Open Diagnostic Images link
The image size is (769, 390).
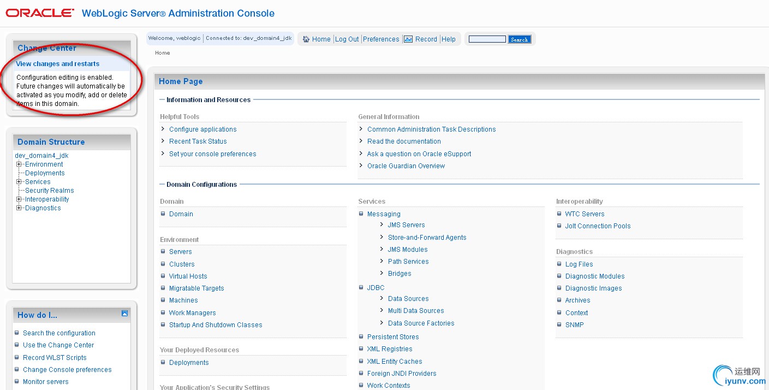tap(594, 288)
